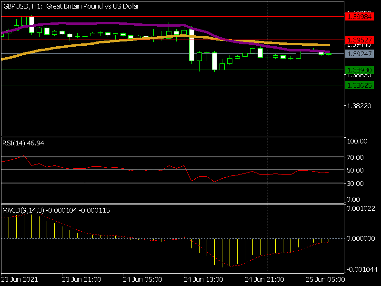381x286 pixels.
Task: Click the '24 Jun 21:00' time axis label
Action: click(264, 279)
